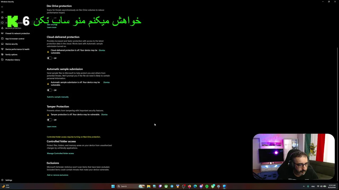Launch Telegram from the taskbar

tap(172, 186)
